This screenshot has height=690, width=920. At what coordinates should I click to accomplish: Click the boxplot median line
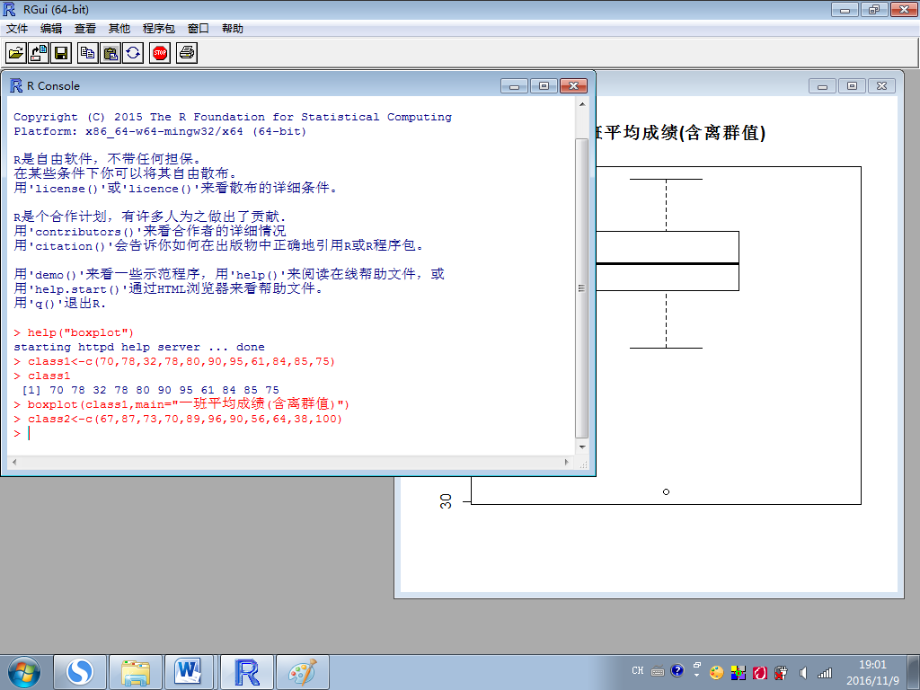668,263
